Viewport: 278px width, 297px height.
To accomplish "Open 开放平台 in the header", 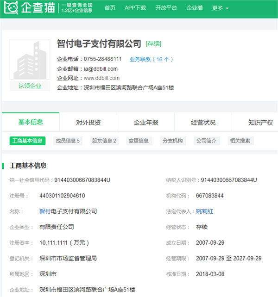I will [166, 8].
